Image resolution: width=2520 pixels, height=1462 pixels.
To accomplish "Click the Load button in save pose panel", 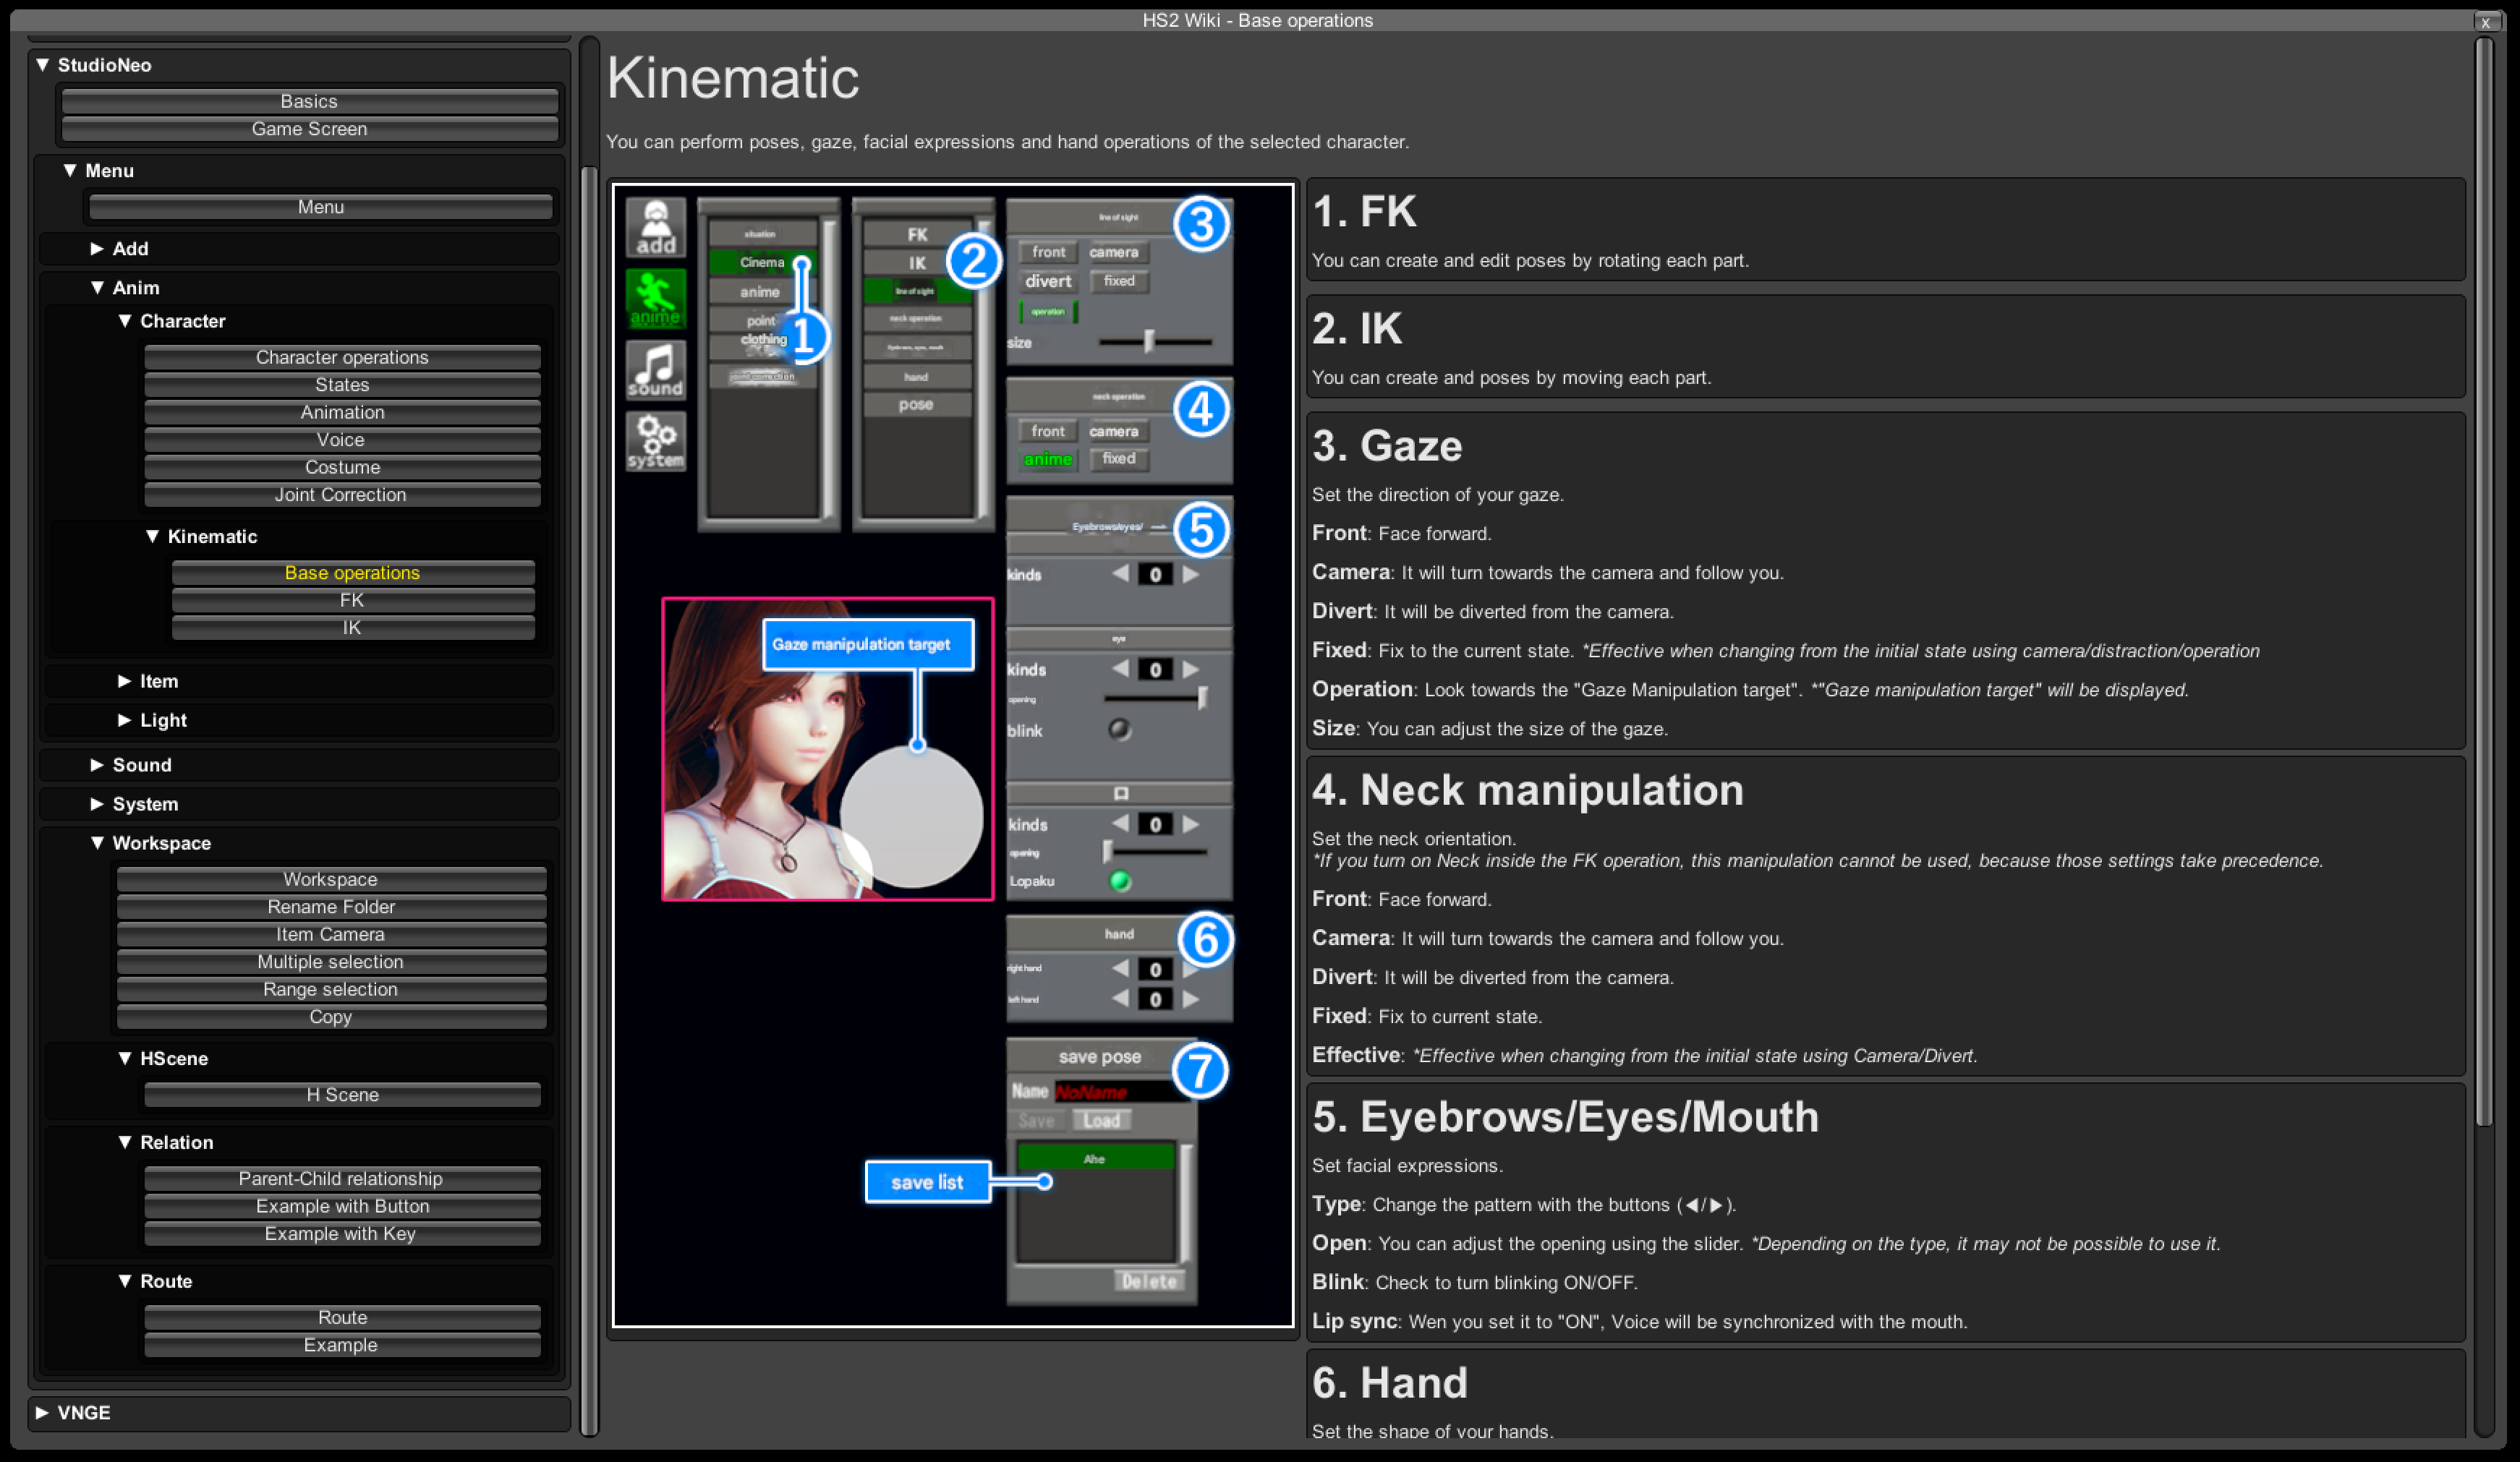I will [1101, 1119].
